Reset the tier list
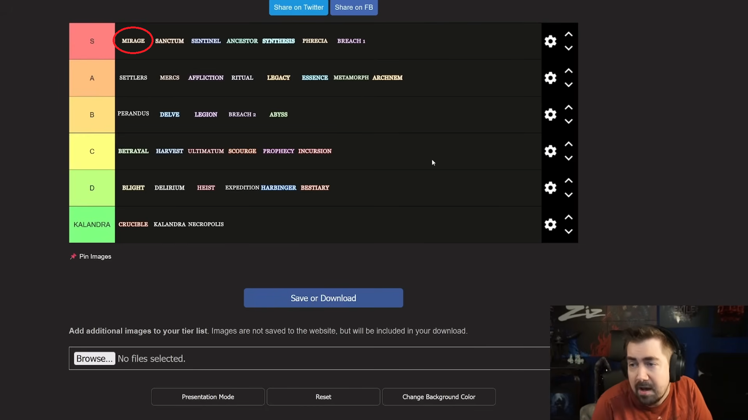Screen dimensions: 748x420 click(x=324, y=397)
